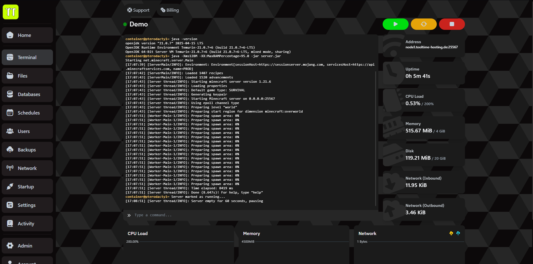Click the CPU Load 0.53% value
The image size is (533, 264).
pos(413,103)
